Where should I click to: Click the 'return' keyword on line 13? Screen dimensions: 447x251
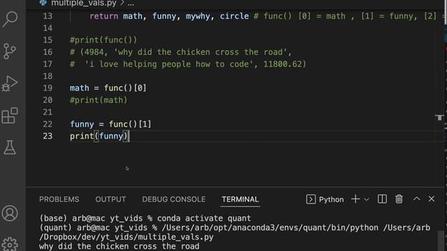coord(104,16)
